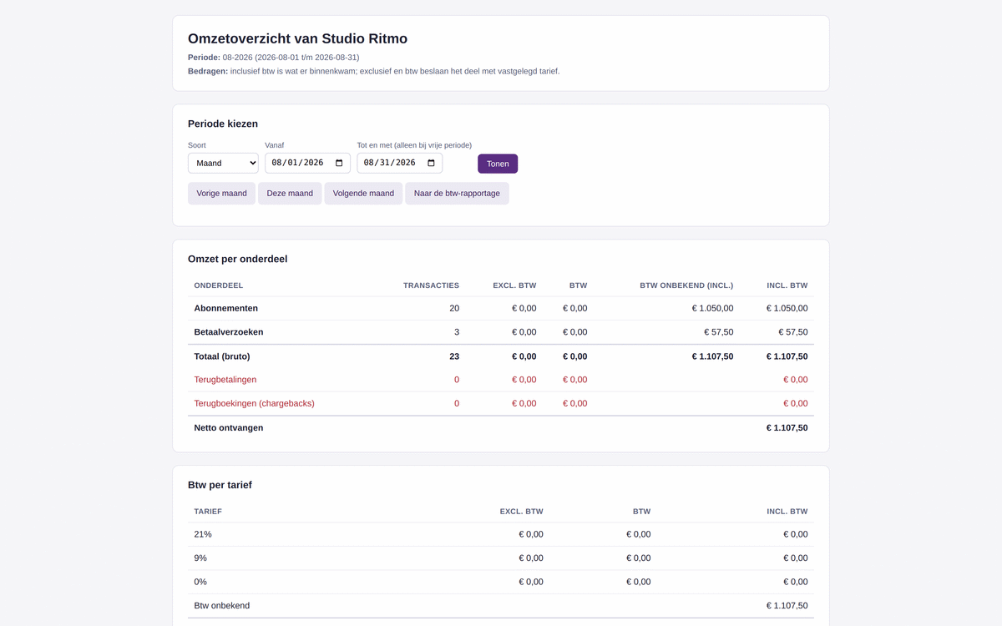Open Naar de btw-rapportage

point(457,194)
